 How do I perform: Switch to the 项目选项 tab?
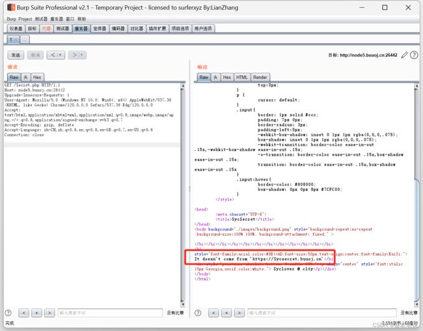coord(180,29)
